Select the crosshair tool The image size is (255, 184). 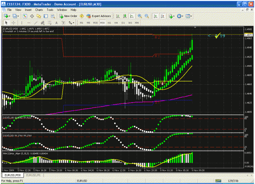click(13, 23)
